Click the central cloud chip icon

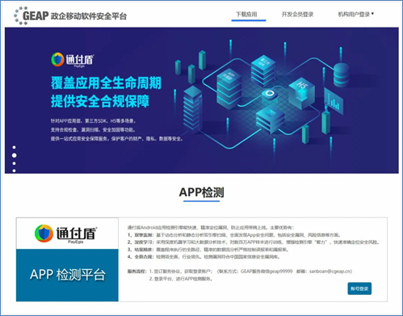pos(268,94)
